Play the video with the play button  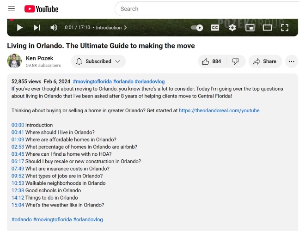(x=20, y=28)
